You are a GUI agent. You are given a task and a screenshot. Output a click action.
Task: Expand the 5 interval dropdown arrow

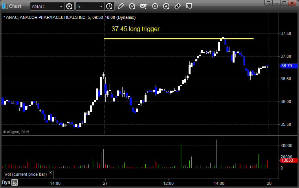(101, 6)
